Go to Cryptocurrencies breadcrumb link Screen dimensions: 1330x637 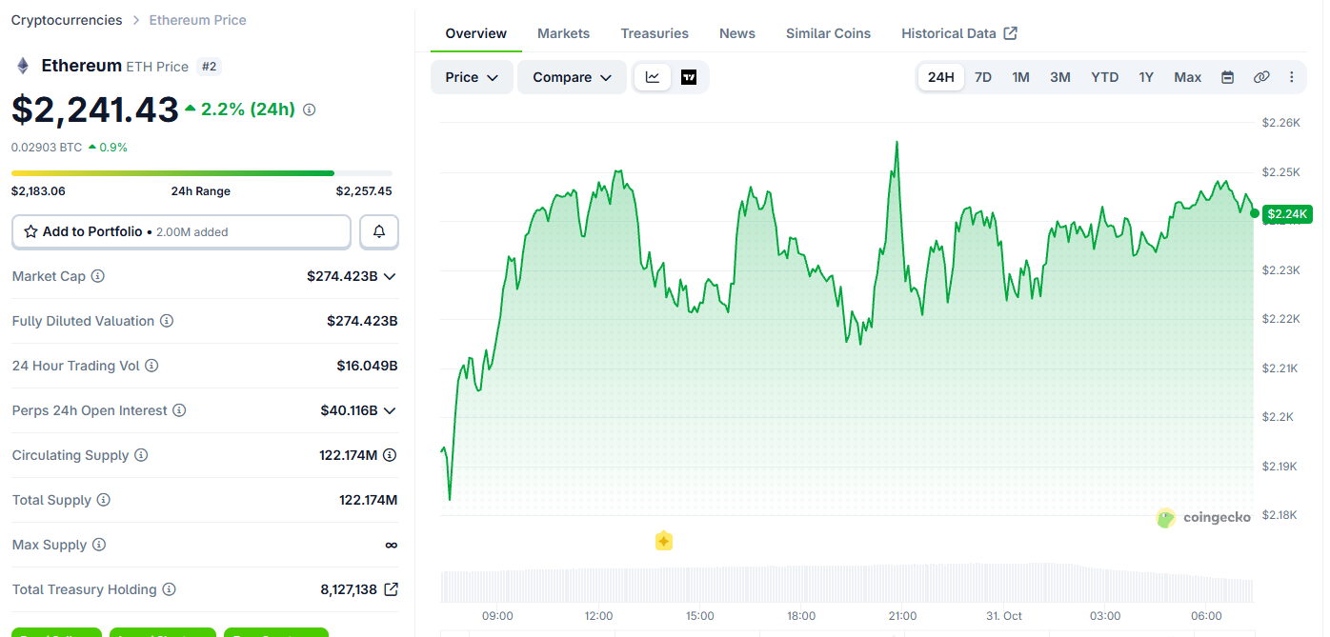[x=67, y=20]
